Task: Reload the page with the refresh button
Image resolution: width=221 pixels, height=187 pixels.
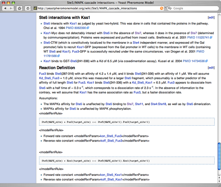Action: point(28,8)
